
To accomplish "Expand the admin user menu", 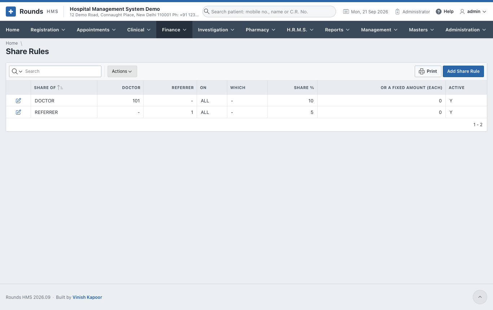I will (x=473, y=12).
